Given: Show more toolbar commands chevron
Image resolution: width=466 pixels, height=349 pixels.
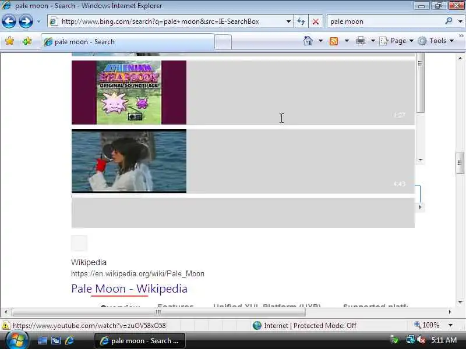Looking at the screenshot, I should 461,36.
